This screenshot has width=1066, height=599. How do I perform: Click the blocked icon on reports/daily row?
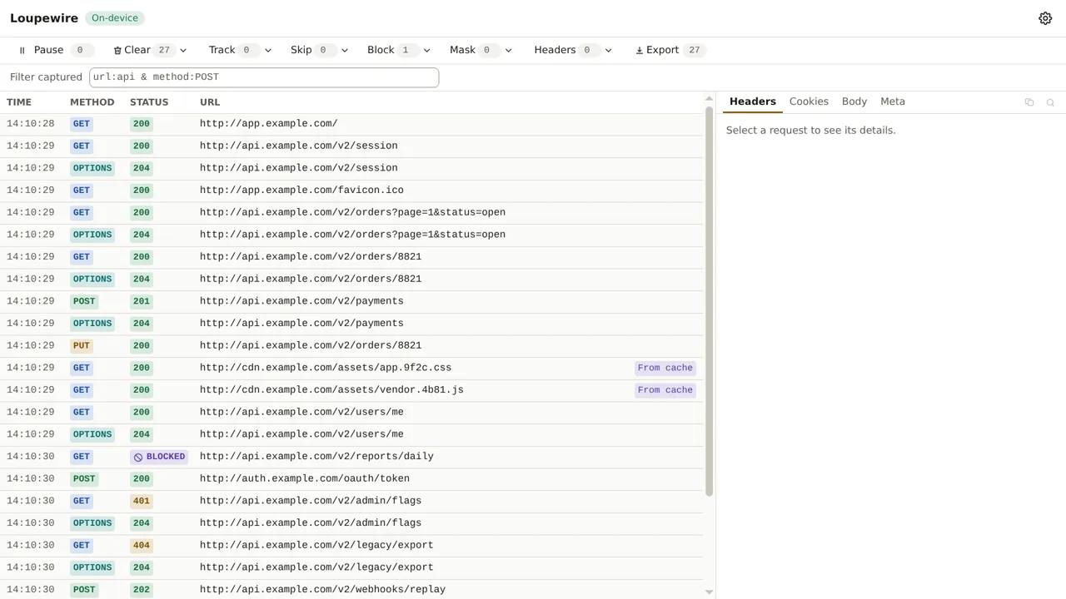[138, 457]
